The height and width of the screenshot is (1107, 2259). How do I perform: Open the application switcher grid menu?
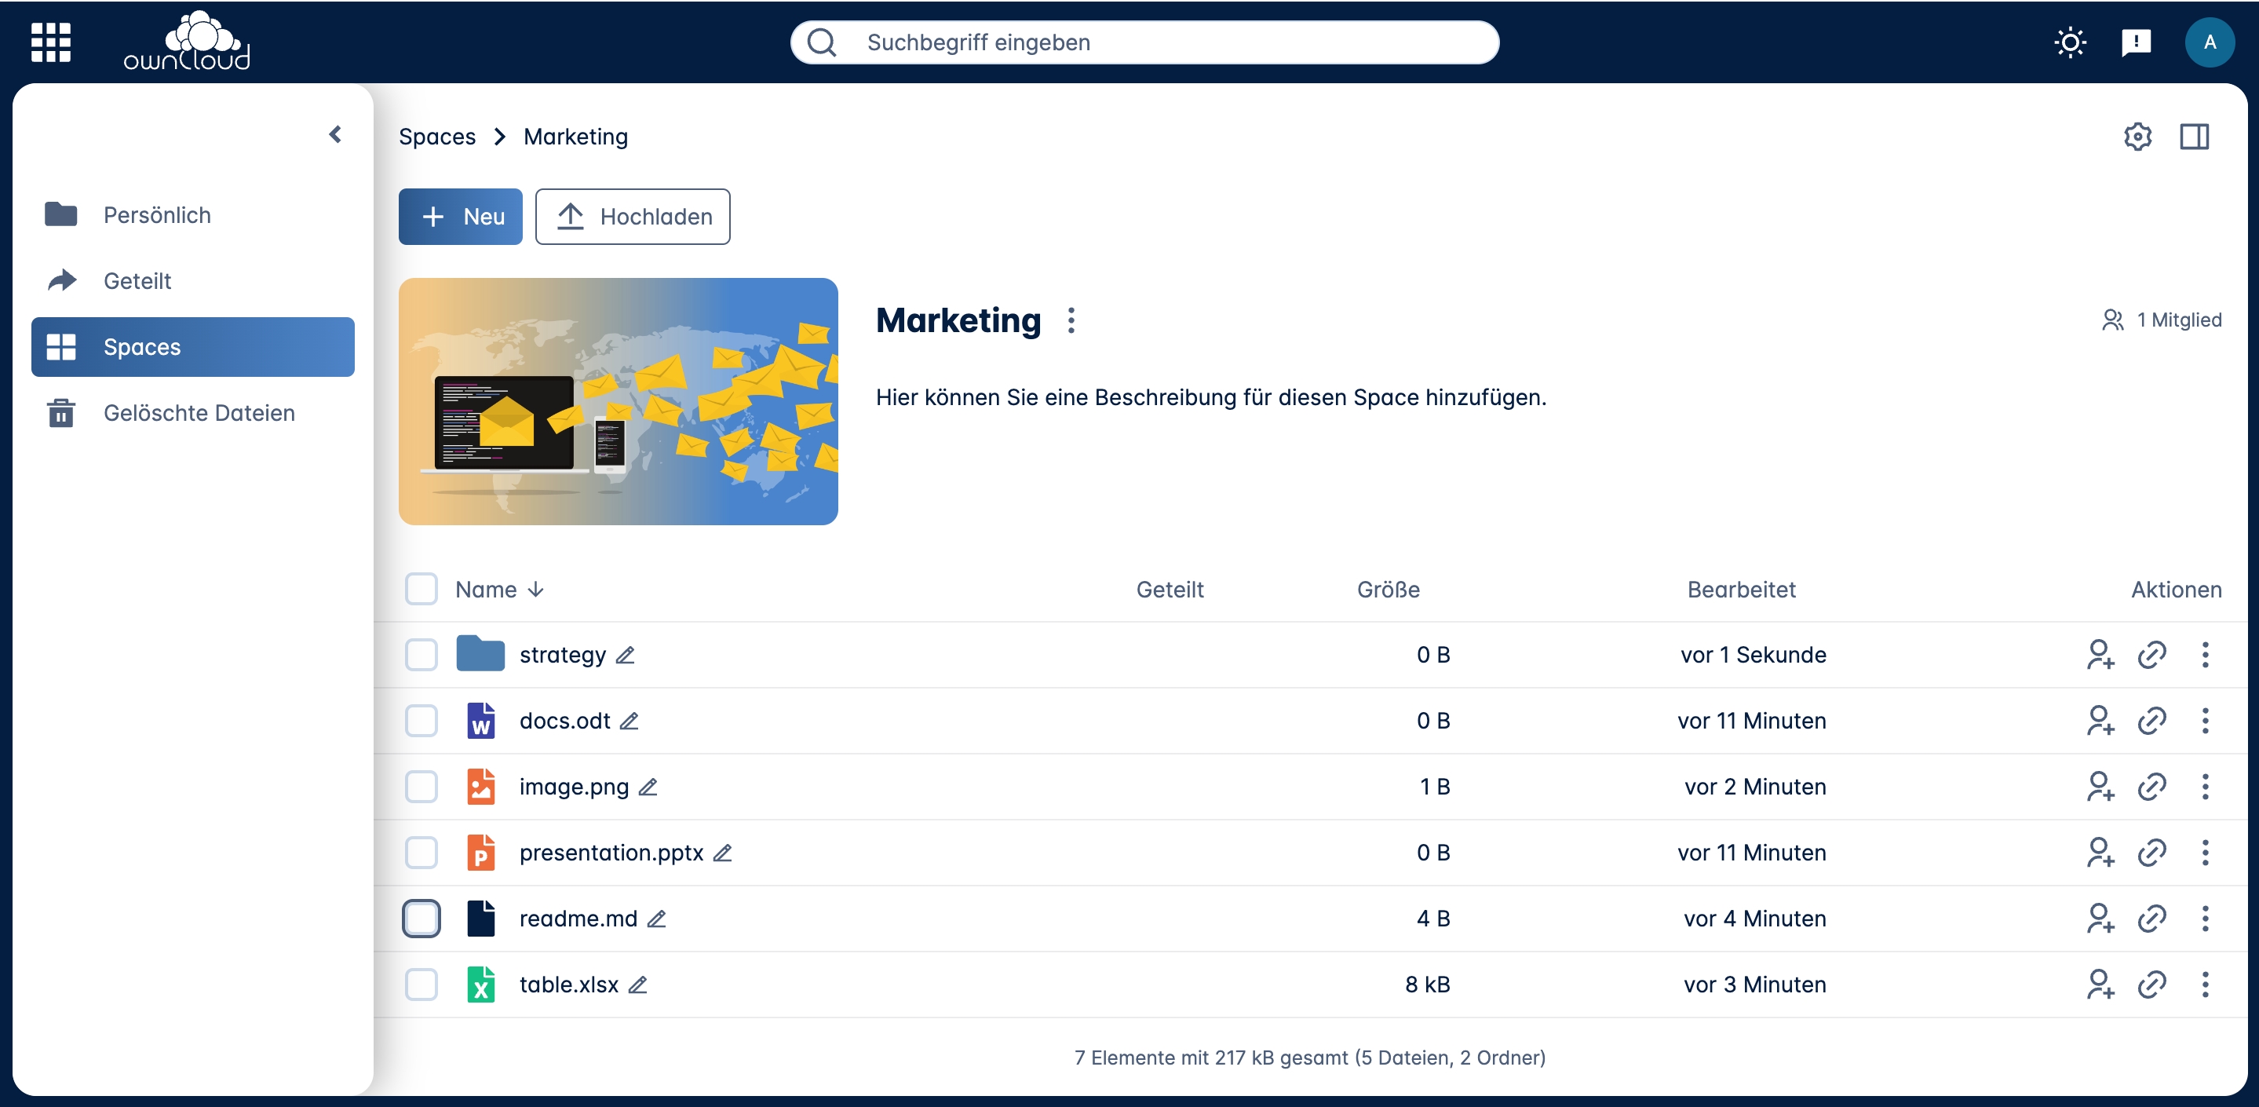[x=50, y=42]
